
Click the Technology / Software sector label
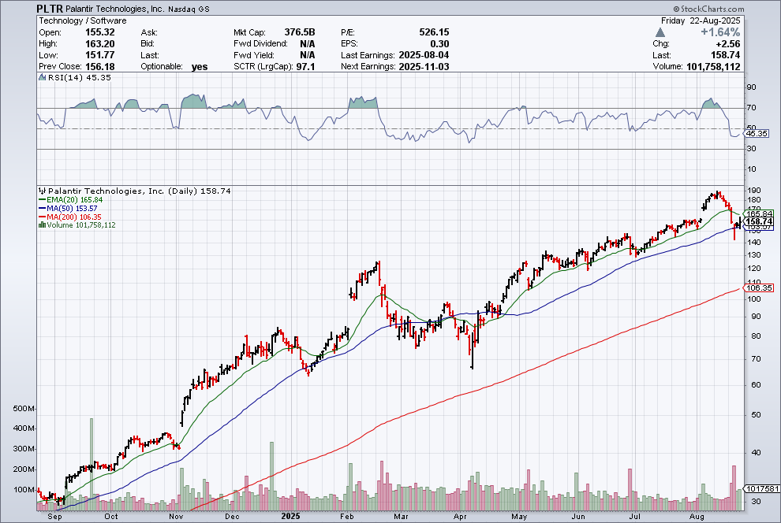coord(83,20)
